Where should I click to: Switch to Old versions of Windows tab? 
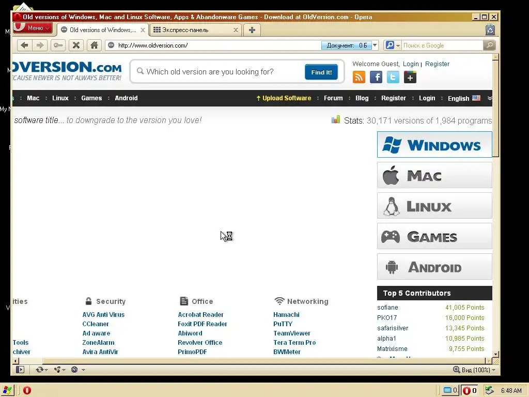103,30
